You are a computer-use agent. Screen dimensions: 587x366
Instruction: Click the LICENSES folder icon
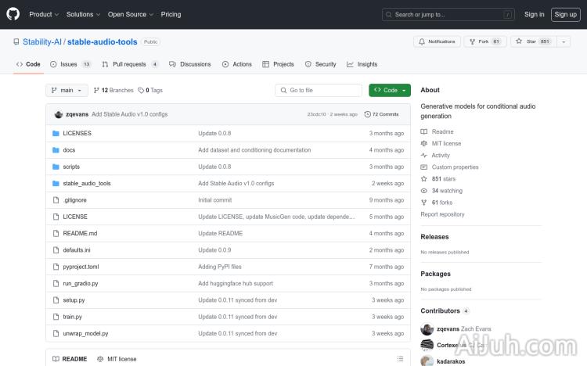56,133
